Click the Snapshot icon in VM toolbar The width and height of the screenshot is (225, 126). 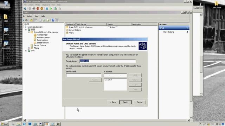pos(56,8)
